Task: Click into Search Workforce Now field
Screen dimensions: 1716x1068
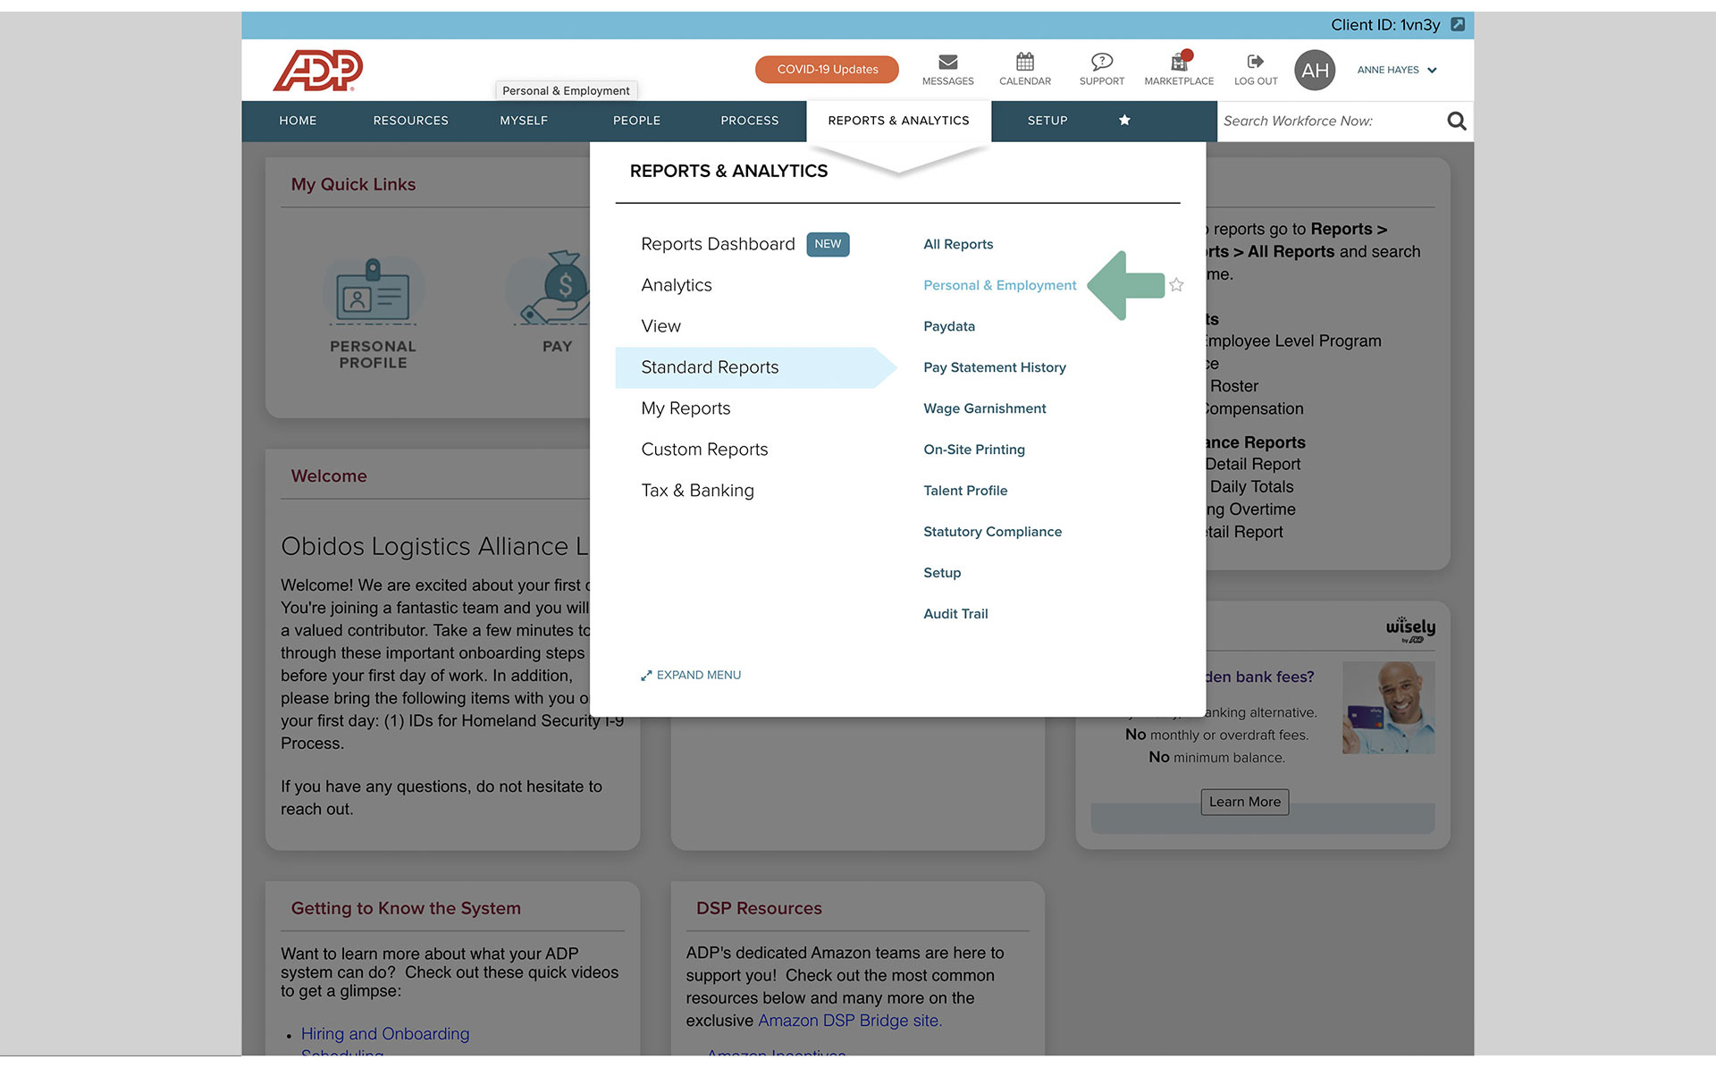Action: pyautogui.click(x=1330, y=121)
